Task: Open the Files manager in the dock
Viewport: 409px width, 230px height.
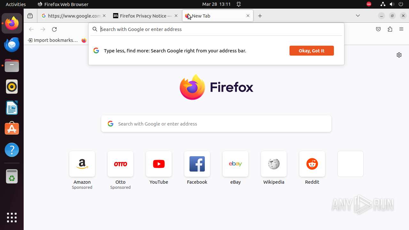Action: [12, 65]
